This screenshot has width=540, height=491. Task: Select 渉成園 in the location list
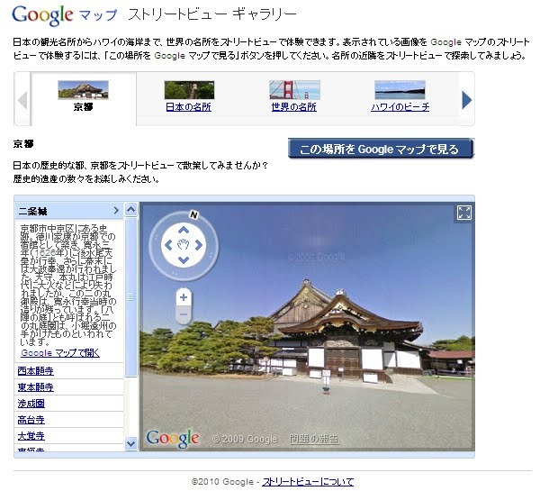pos(31,404)
